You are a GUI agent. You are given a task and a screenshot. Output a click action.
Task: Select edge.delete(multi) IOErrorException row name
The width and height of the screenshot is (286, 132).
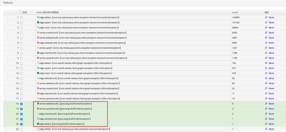[79, 78]
